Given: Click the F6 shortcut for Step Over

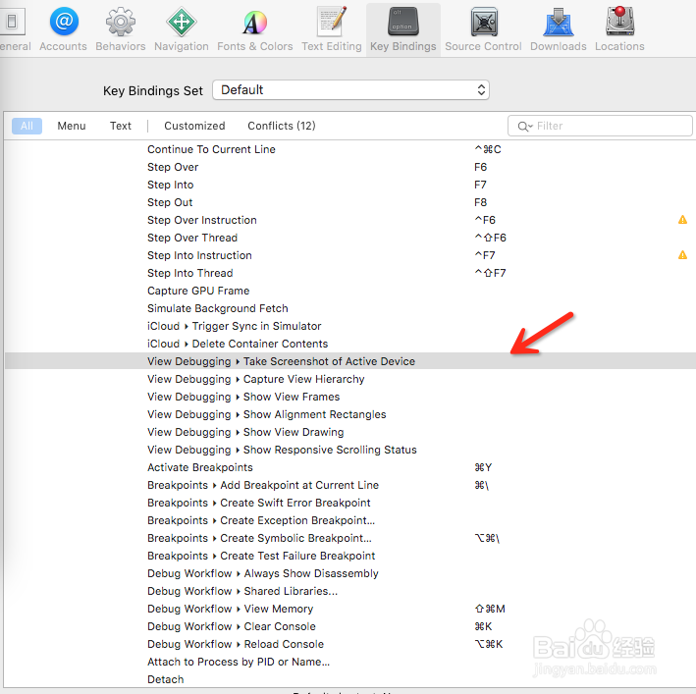Looking at the screenshot, I should tap(480, 167).
